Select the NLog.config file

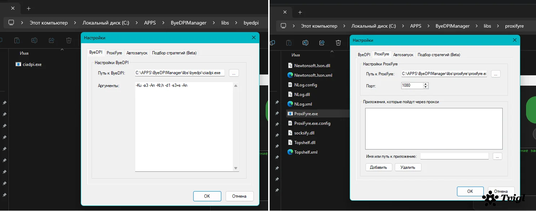tap(305, 85)
